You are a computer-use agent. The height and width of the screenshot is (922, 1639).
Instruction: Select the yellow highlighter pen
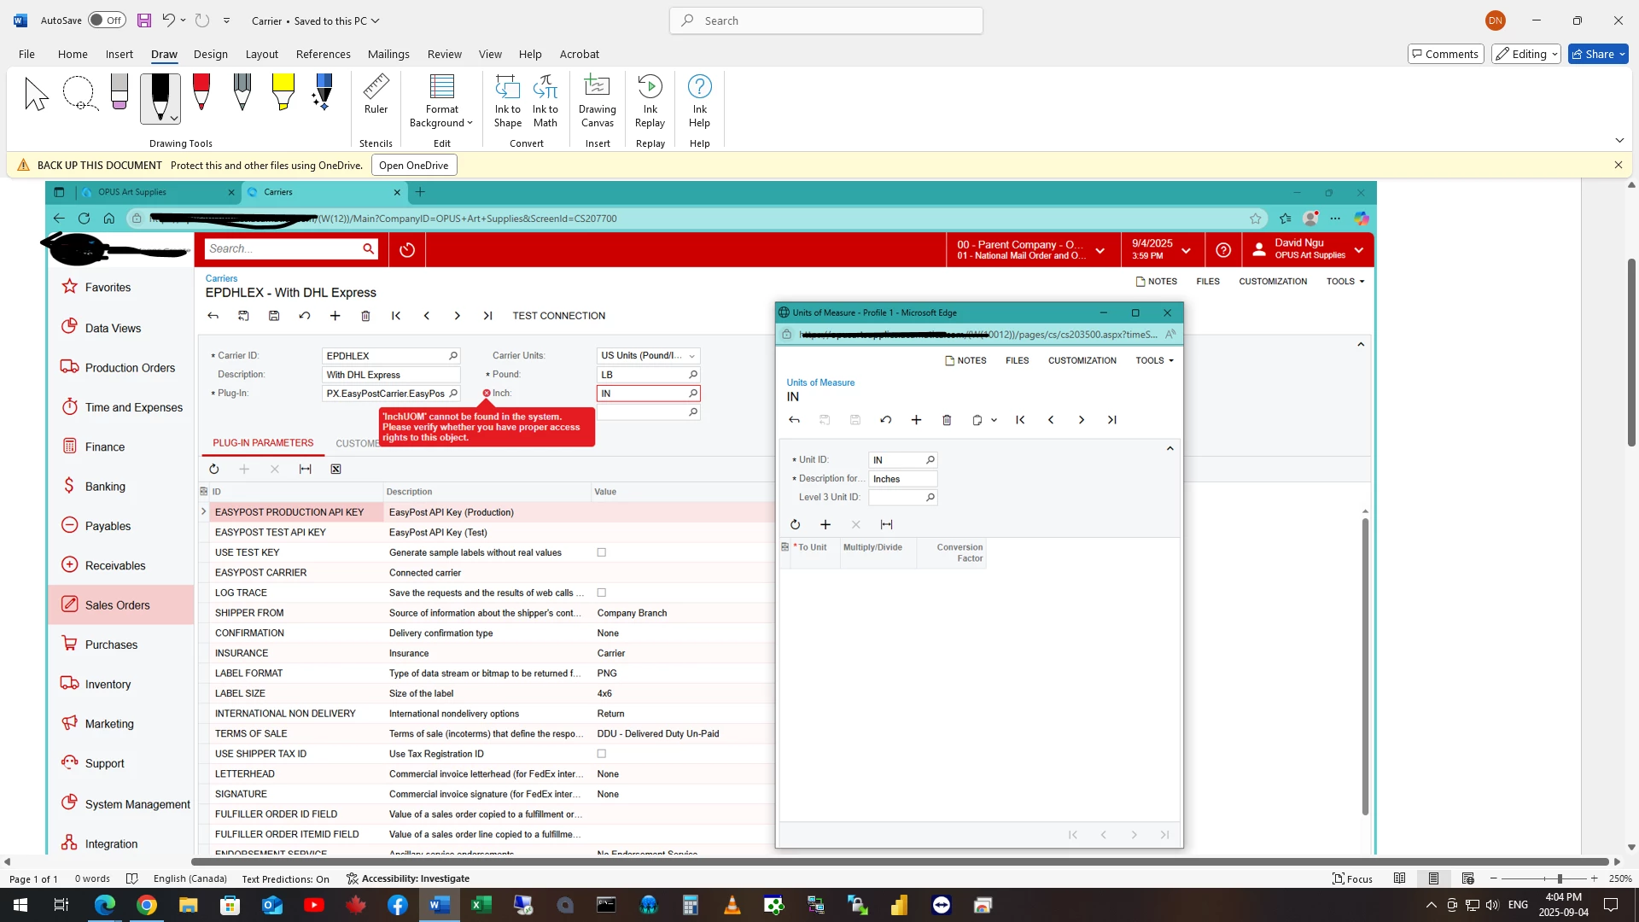[283, 92]
